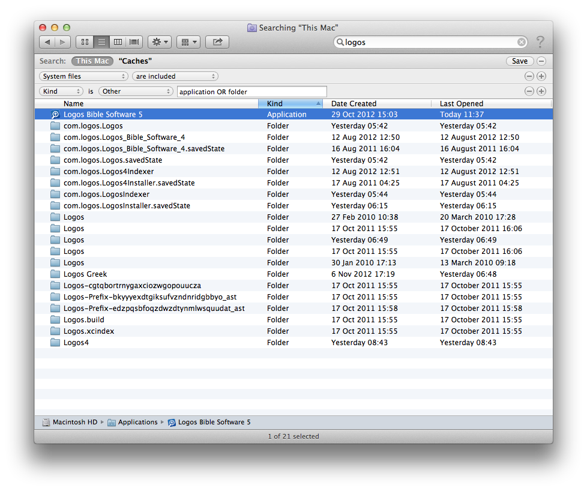The image size is (587, 491).
Task: Add a criterion after Kind row
Action: pyautogui.click(x=541, y=91)
